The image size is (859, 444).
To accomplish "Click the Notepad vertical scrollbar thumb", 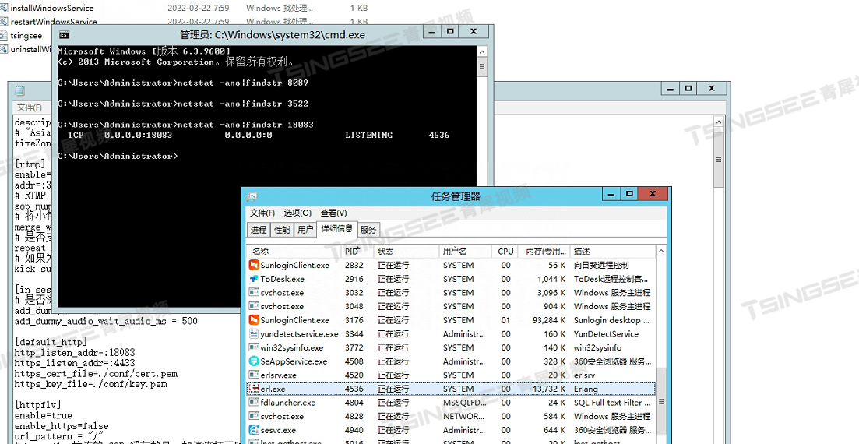I will [x=720, y=159].
